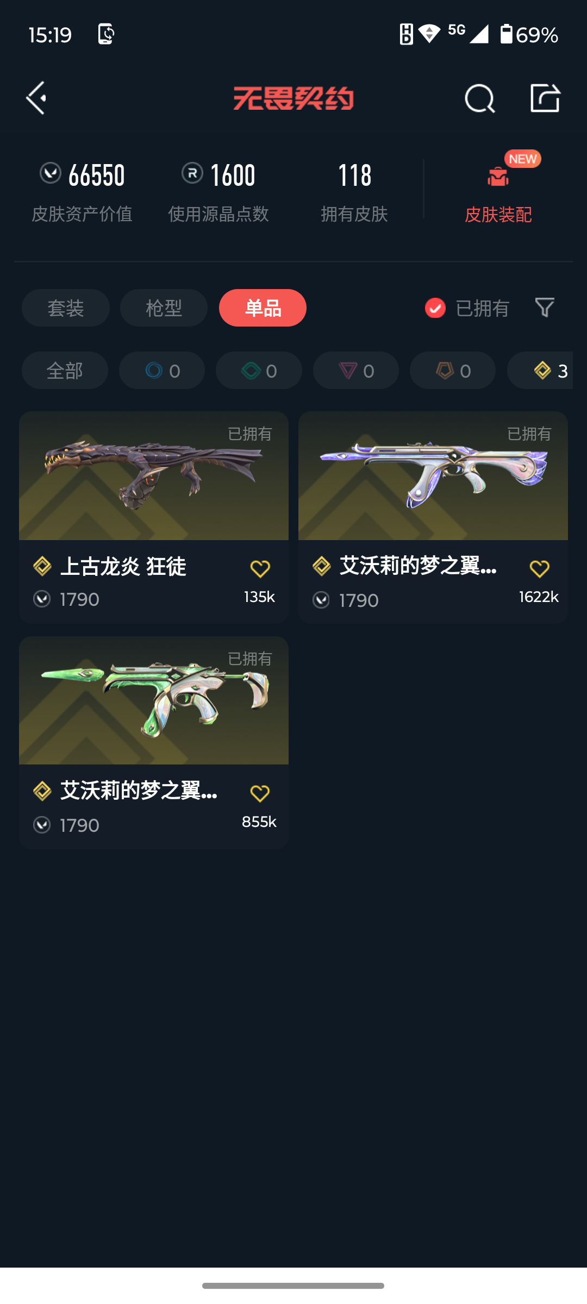The width and height of the screenshot is (587, 1304).
Task: Select the 全部 rarity filter
Action: 65,371
